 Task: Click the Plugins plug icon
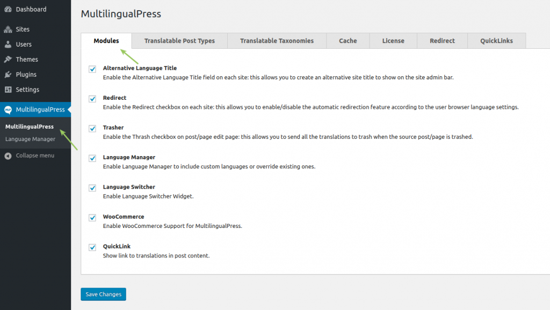click(8, 75)
